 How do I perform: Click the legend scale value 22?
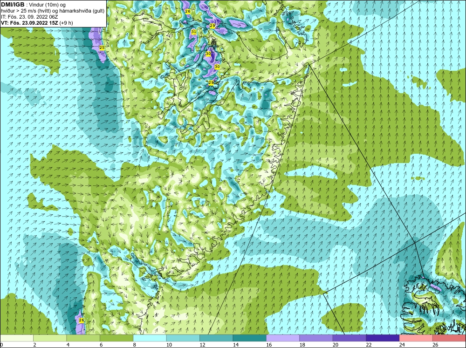tap(369, 345)
